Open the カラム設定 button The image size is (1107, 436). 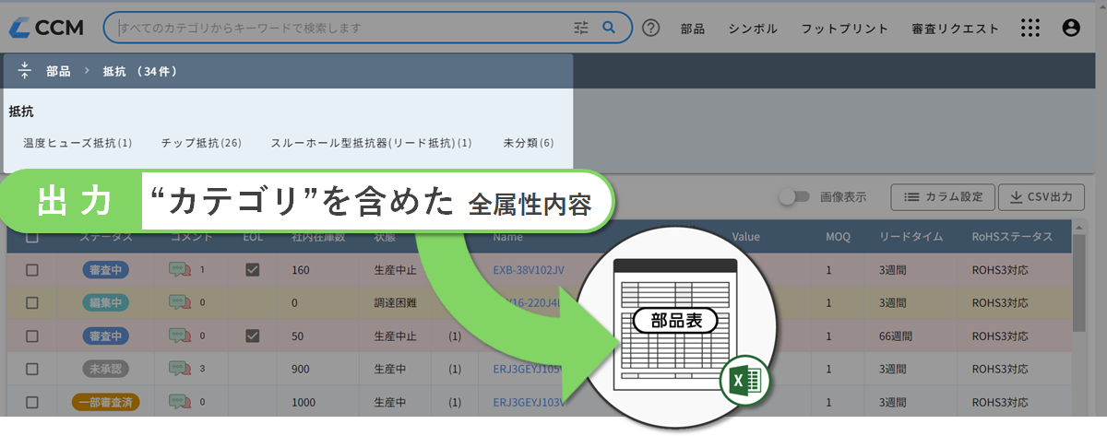[x=942, y=196]
